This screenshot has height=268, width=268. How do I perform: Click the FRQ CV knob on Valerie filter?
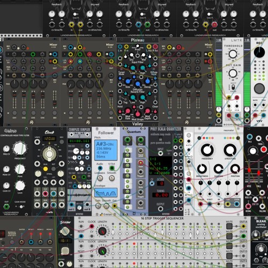point(6,148)
